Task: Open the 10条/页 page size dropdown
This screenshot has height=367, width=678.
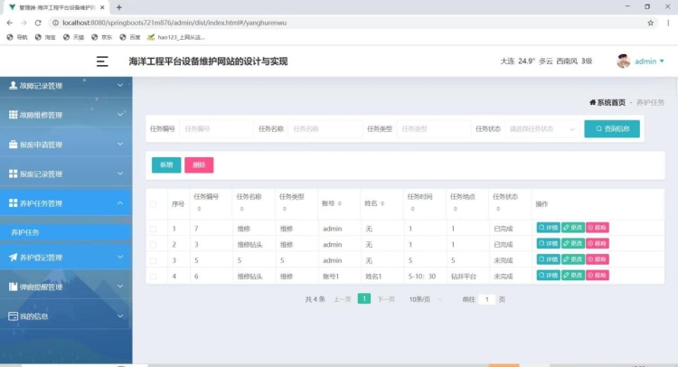Action: tap(425, 298)
